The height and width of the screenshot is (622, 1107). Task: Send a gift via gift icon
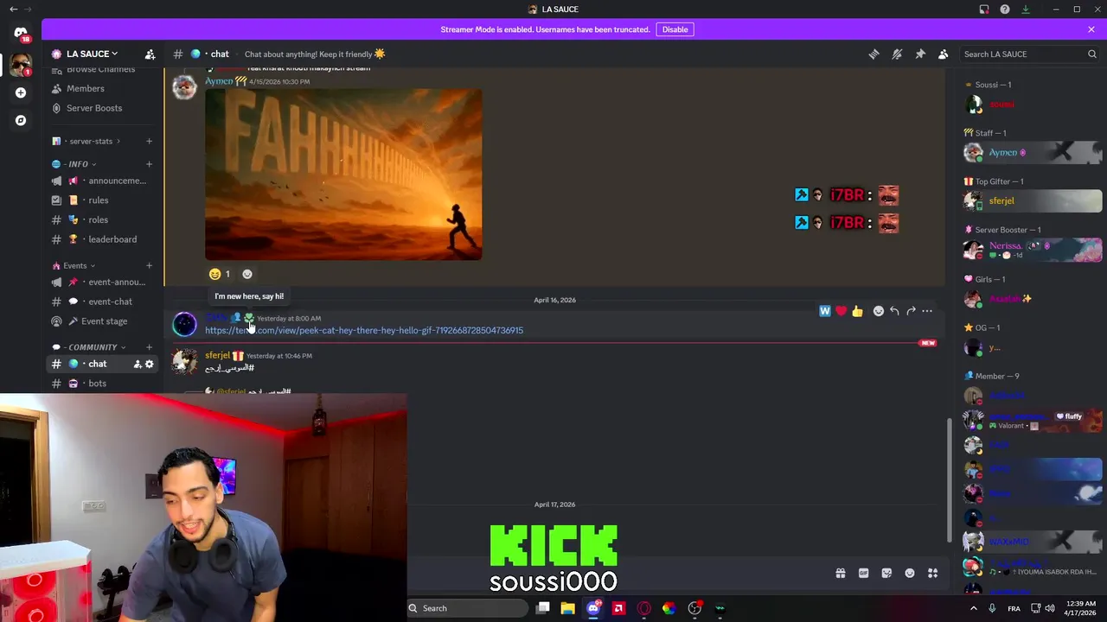(x=840, y=573)
